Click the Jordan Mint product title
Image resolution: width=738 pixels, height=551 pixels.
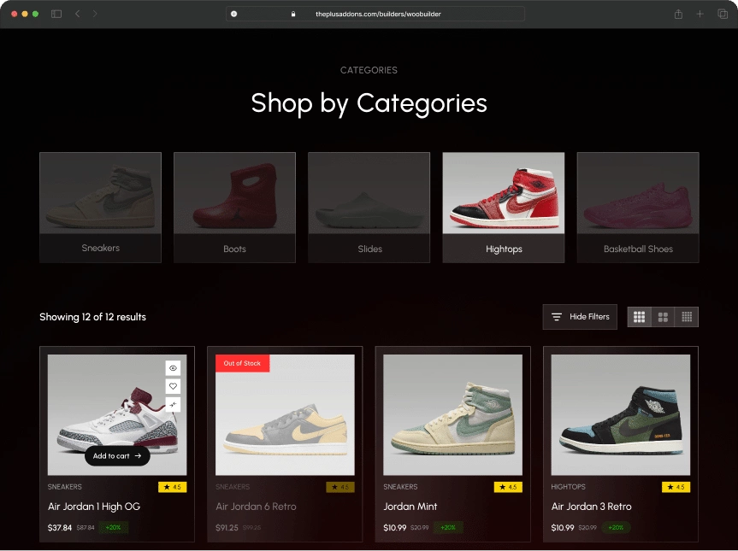click(x=410, y=507)
